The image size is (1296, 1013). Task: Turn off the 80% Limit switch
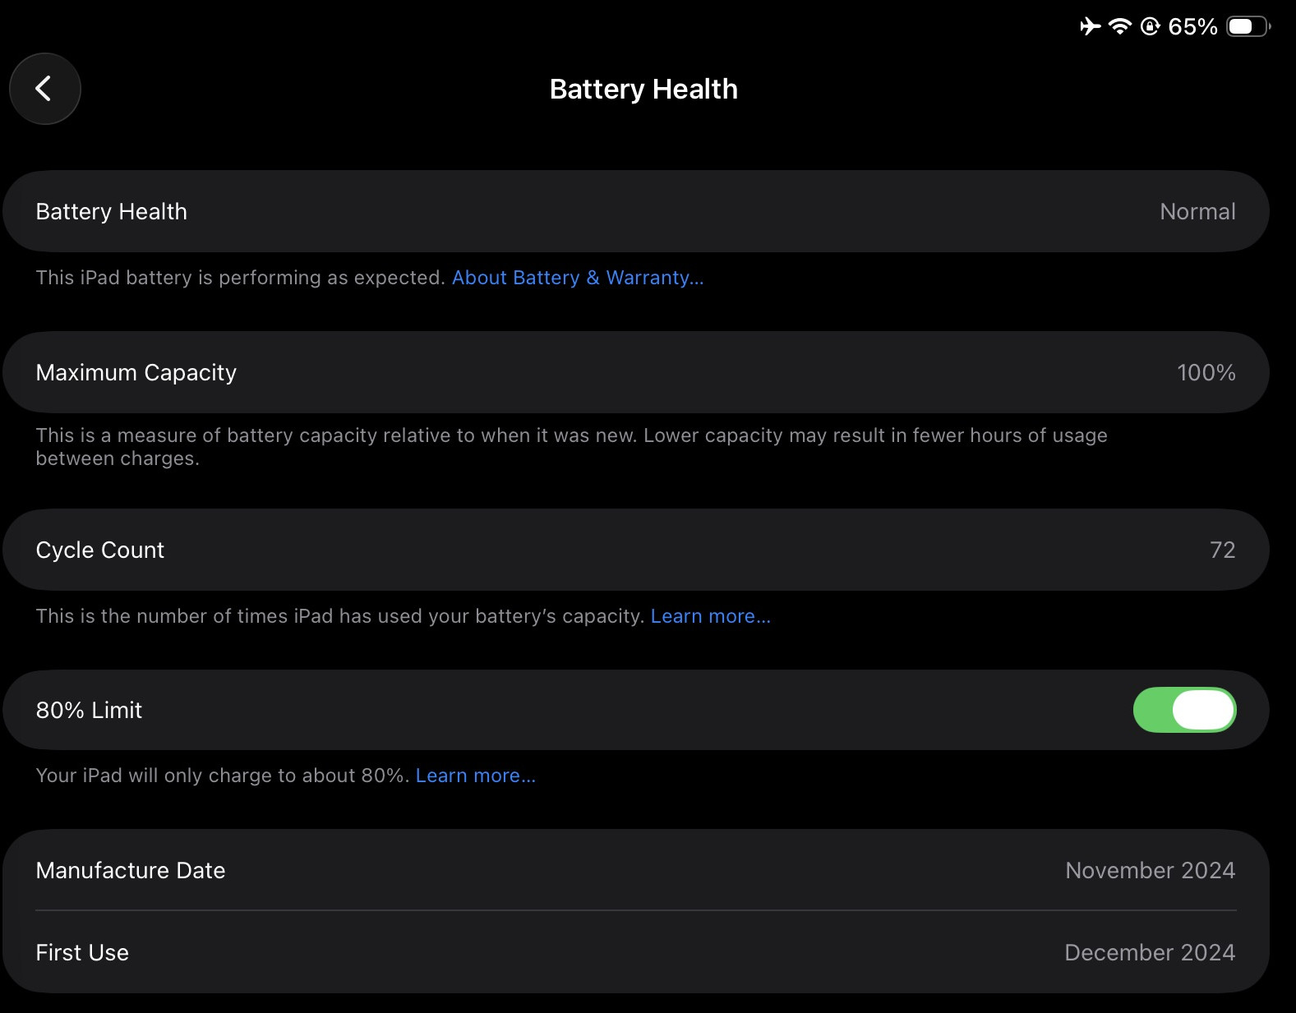[1184, 710]
